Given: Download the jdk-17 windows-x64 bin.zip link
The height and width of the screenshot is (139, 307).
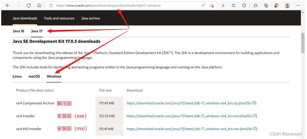Looking at the screenshot, I should pos(182,103).
